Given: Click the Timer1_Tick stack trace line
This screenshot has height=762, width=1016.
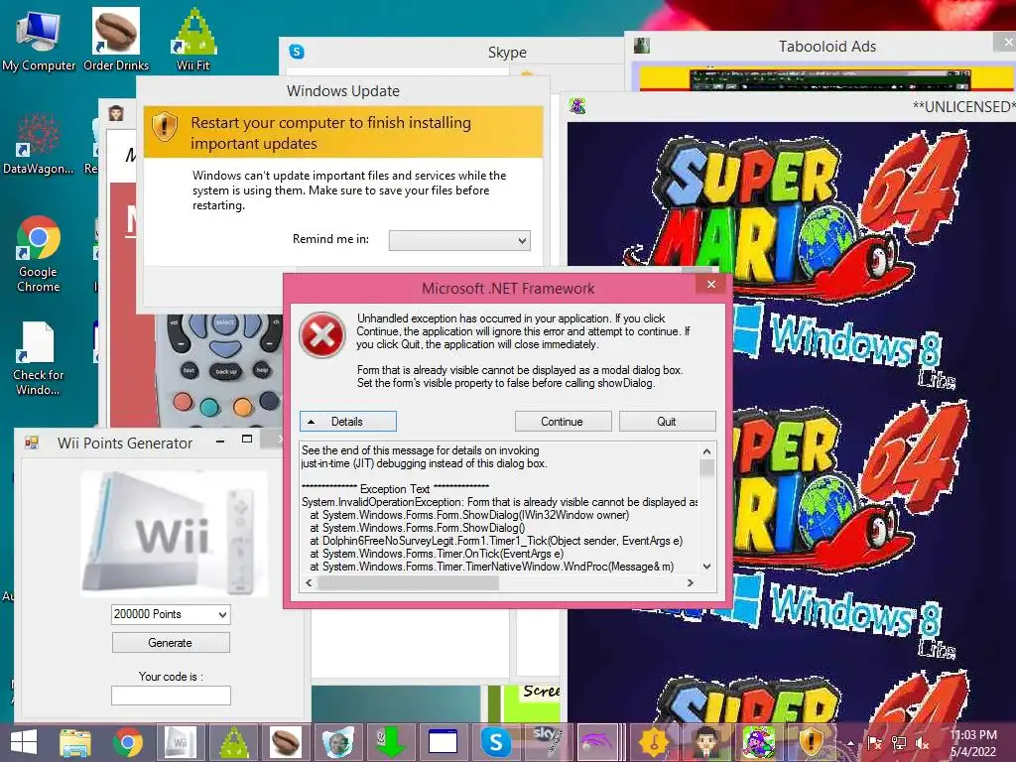Looking at the screenshot, I should (496, 541).
